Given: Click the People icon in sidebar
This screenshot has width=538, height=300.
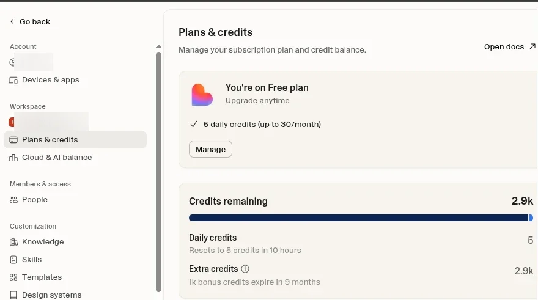Looking at the screenshot, I should (13, 200).
